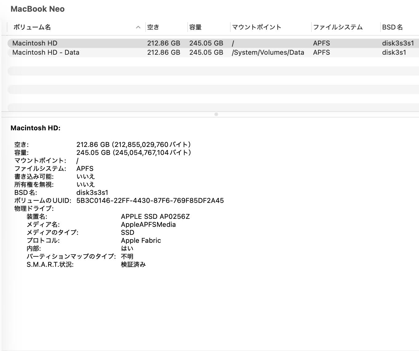
Task: Click the AppleAPFSMedia media name
Action: [148, 224]
